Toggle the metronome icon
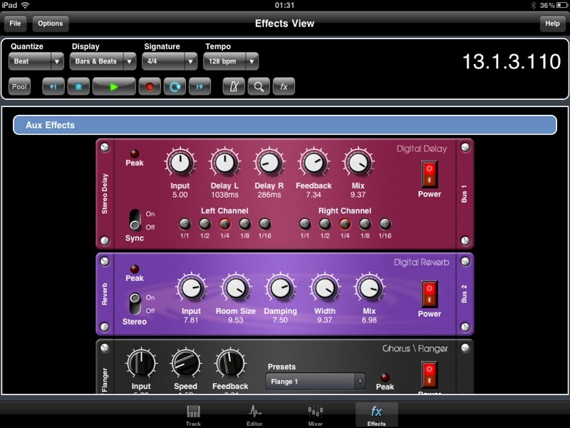Screen dimensions: 570x428 234,86
